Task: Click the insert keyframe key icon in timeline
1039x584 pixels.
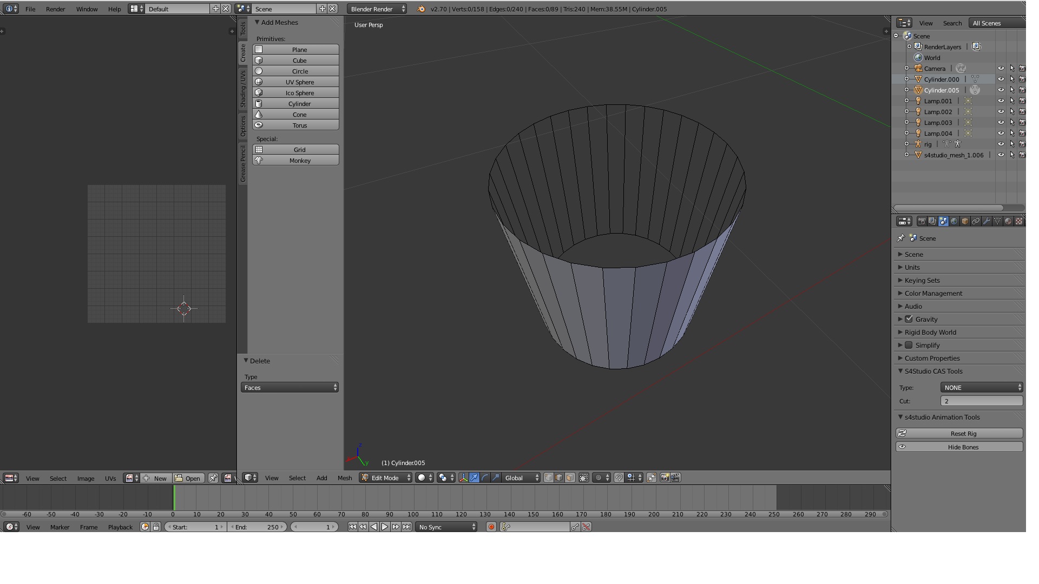Action: (575, 527)
